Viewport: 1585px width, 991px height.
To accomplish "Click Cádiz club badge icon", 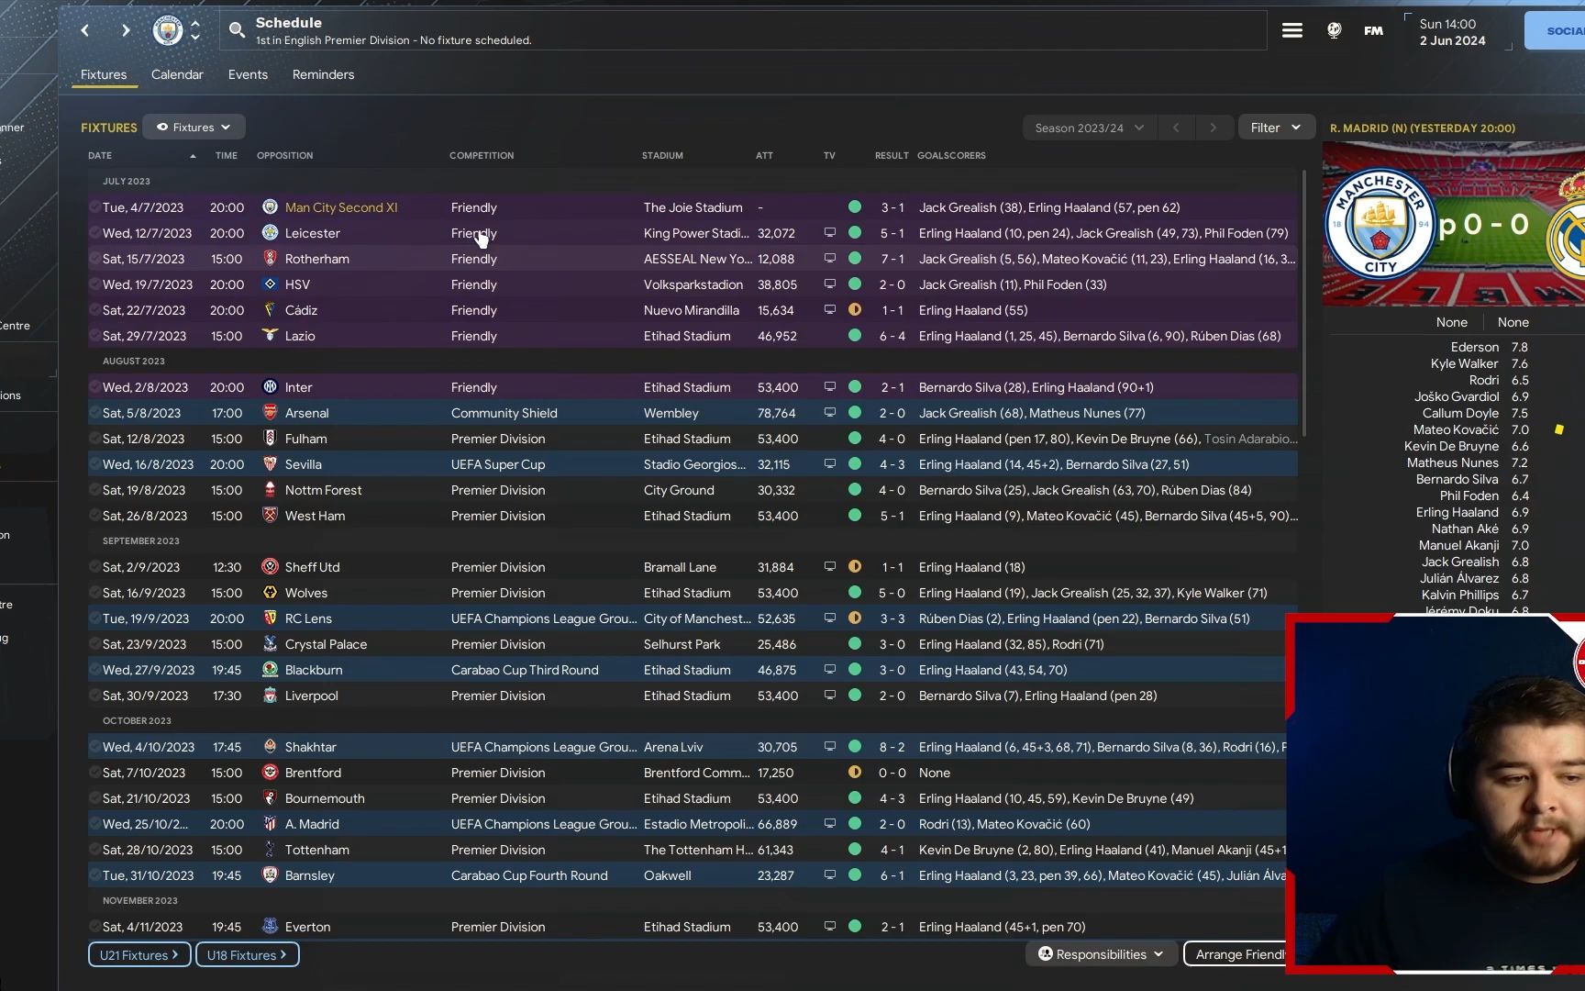I will [270, 310].
